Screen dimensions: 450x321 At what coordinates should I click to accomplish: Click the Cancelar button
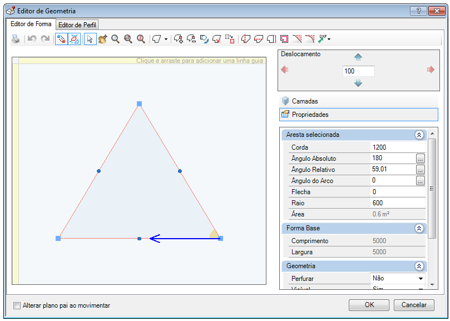[414, 305]
